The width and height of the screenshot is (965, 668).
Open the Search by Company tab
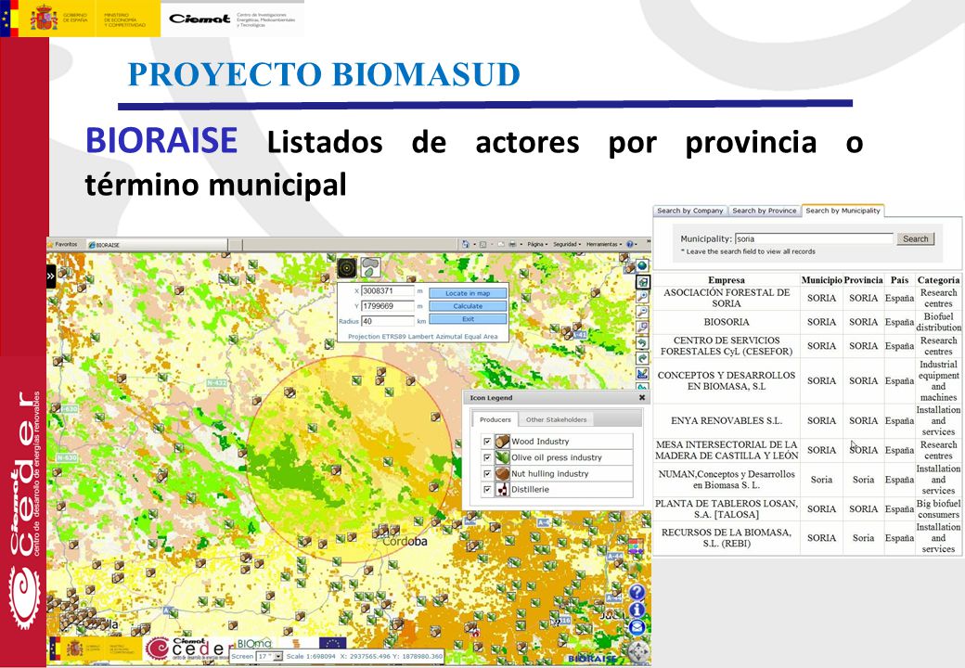tap(690, 211)
